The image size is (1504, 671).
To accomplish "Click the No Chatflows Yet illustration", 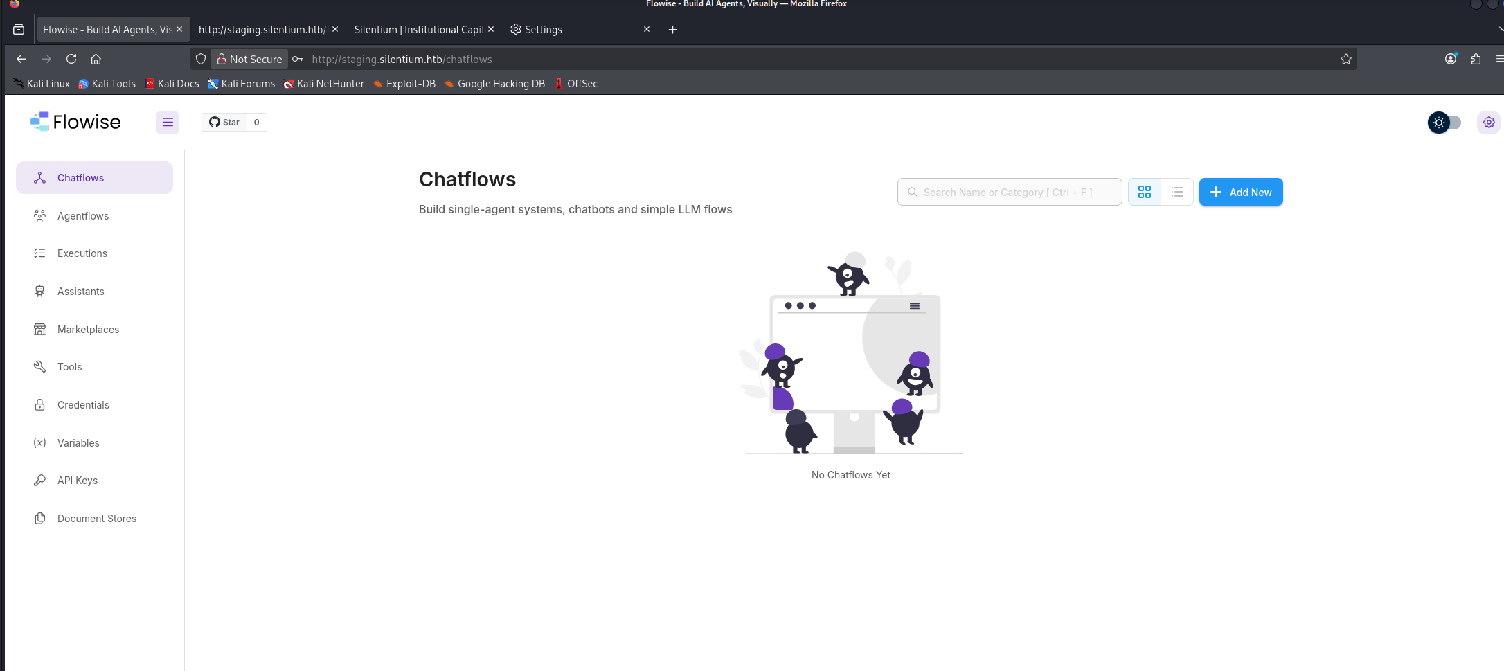I will [x=851, y=353].
